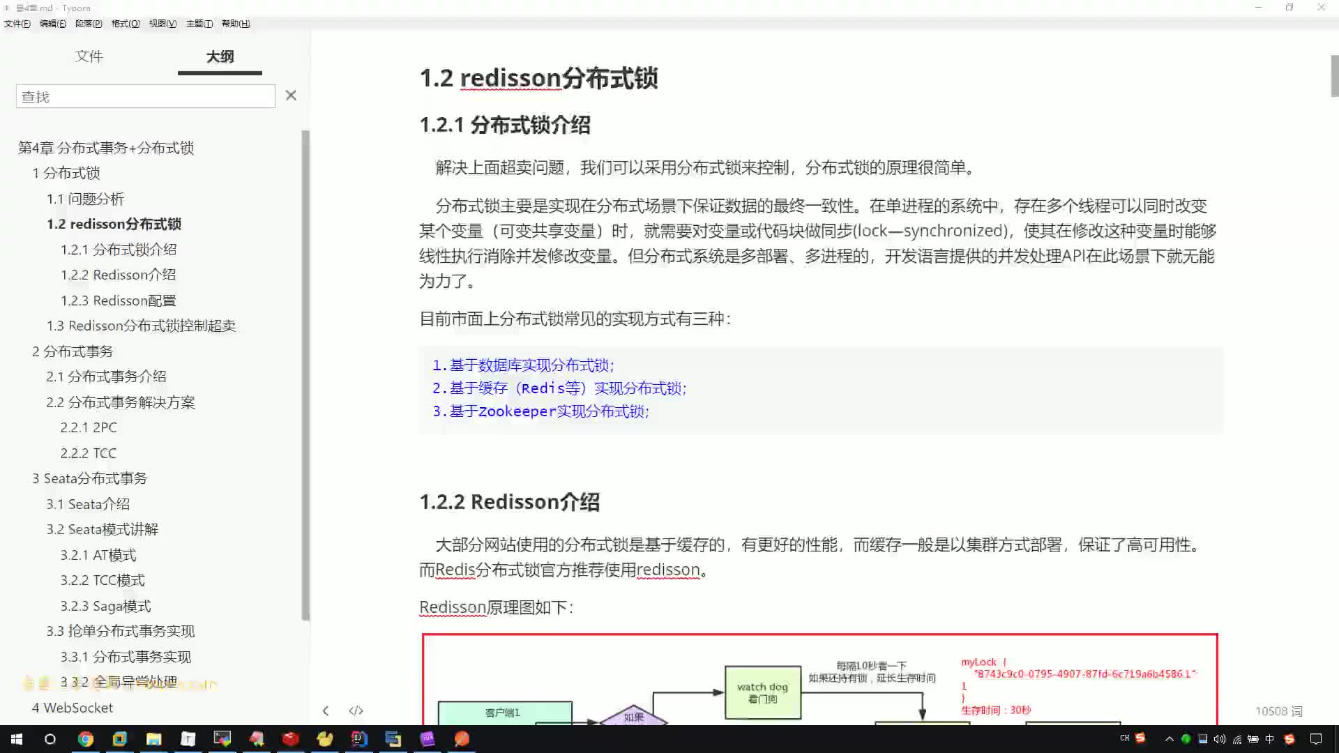Switch sidebar to 文件 tab
Image resolution: width=1339 pixels, height=753 pixels.
[89, 56]
